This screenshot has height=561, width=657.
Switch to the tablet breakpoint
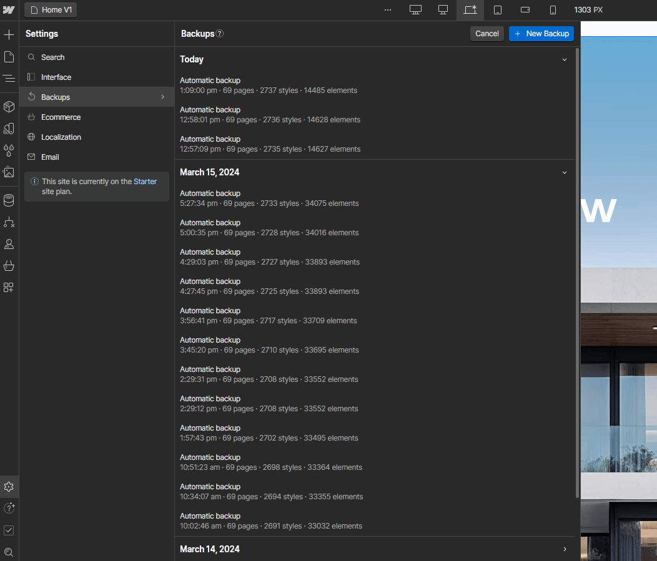497,9
